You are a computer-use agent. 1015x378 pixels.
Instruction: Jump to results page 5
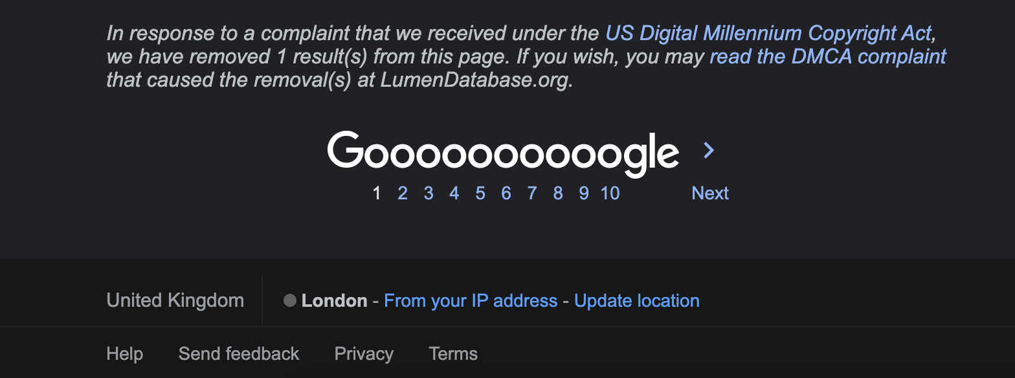[480, 193]
